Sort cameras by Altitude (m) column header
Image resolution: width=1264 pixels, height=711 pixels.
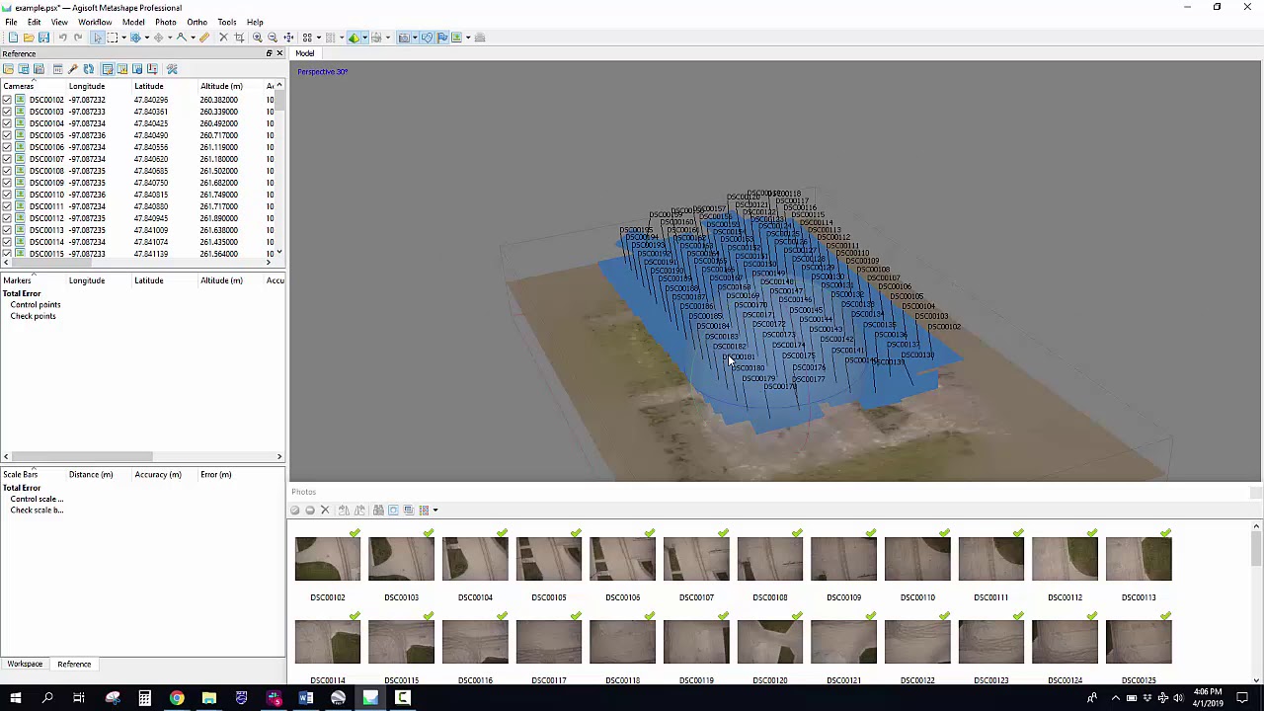click(221, 86)
